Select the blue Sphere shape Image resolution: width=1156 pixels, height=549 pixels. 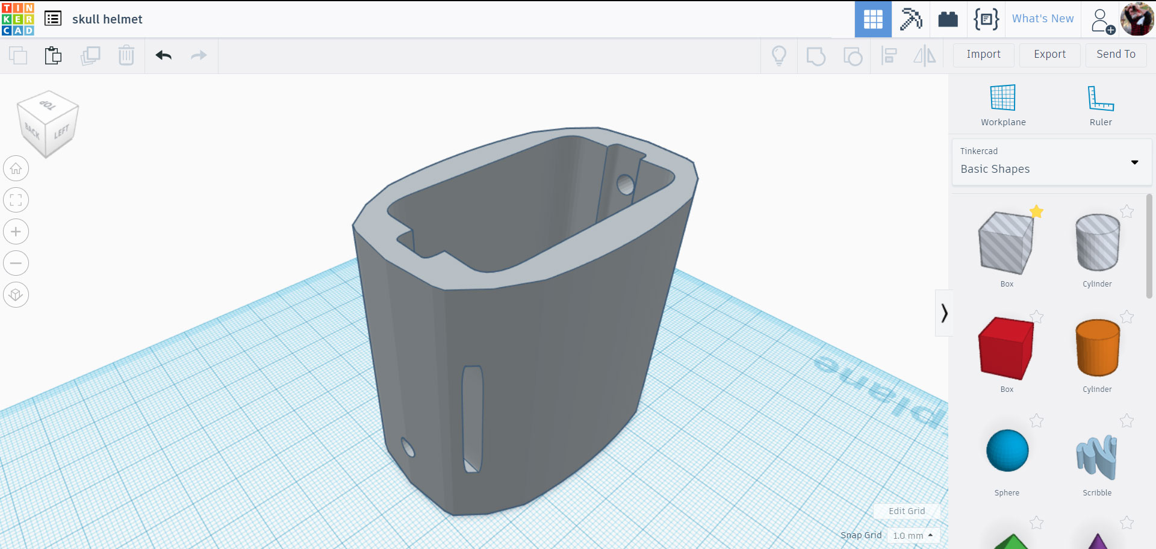point(1007,451)
